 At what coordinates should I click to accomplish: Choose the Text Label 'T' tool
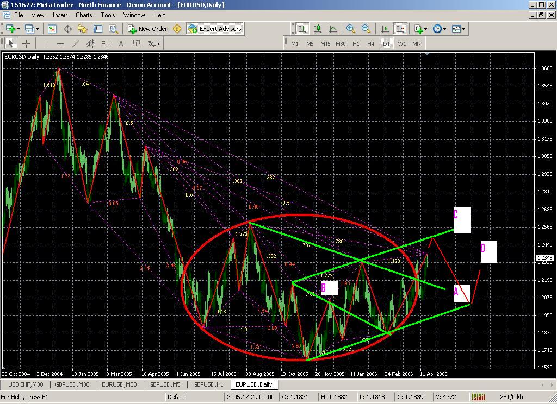tap(137, 43)
